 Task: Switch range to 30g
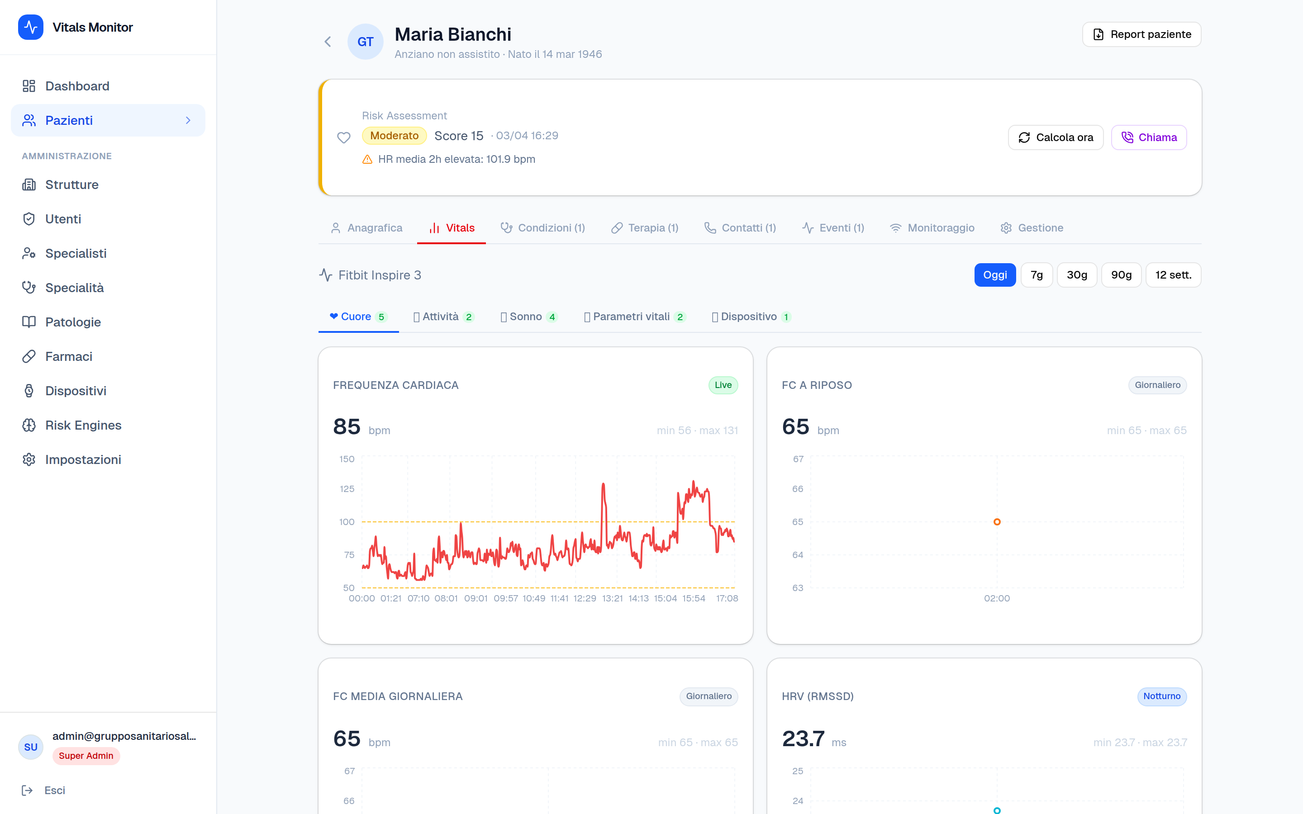(x=1077, y=275)
